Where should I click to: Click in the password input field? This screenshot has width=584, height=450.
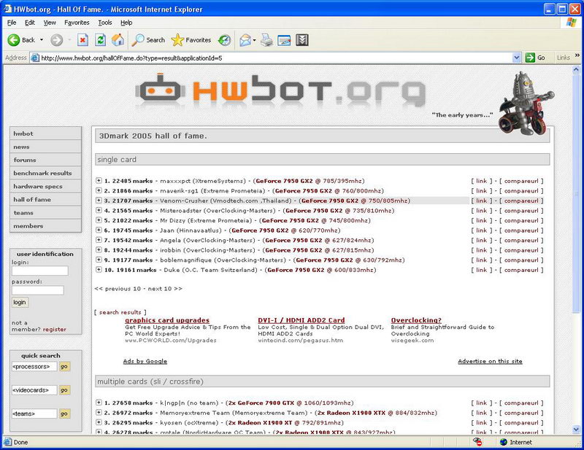point(38,290)
